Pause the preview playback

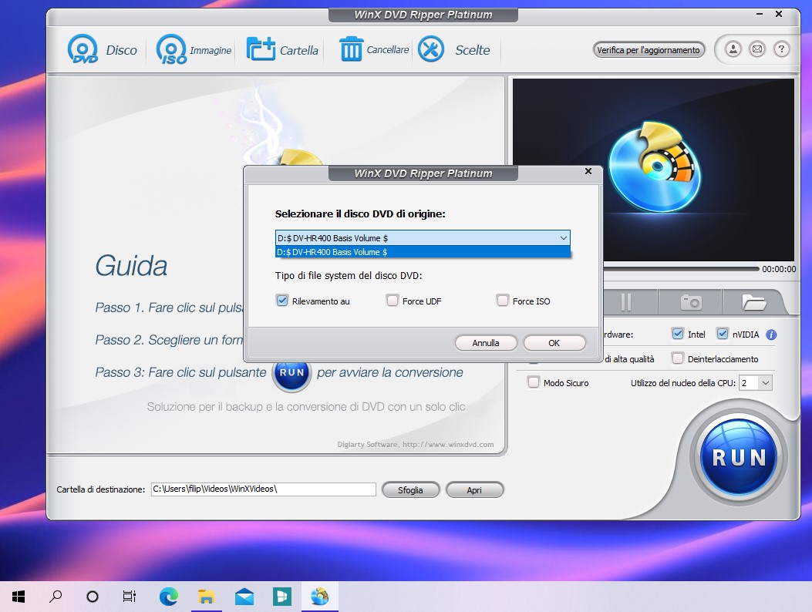click(626, 302)
